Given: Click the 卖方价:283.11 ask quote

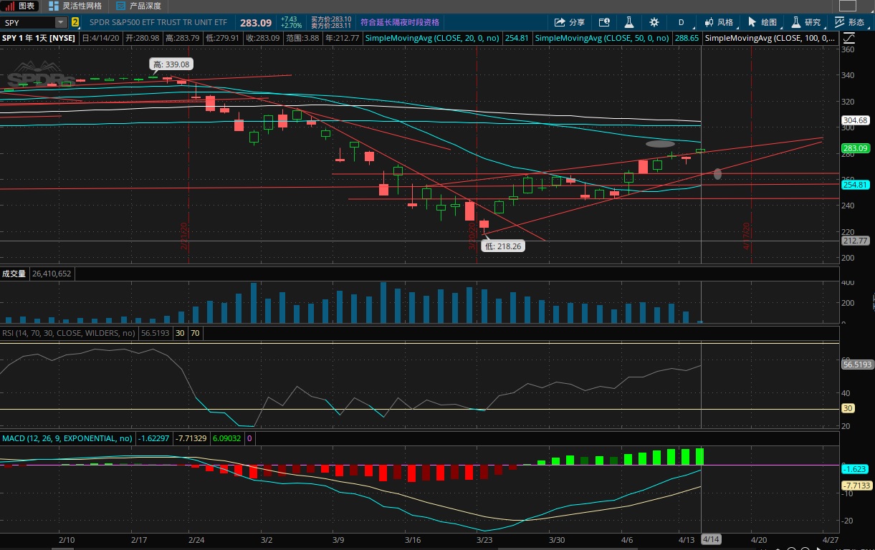Looking at the screenshot, I should (x=330, y=25).
